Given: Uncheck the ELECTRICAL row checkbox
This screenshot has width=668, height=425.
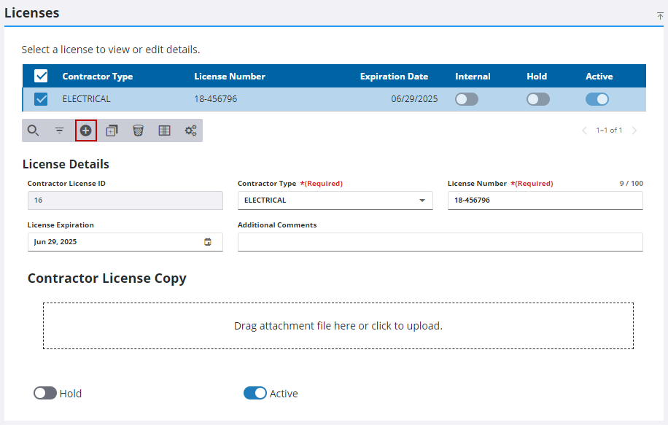Looking at the screenshot, I should [x=41, y=99].
